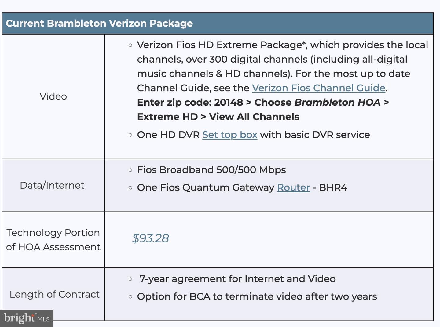Click the One Fios Quantum Gateway text

point(206,187)
